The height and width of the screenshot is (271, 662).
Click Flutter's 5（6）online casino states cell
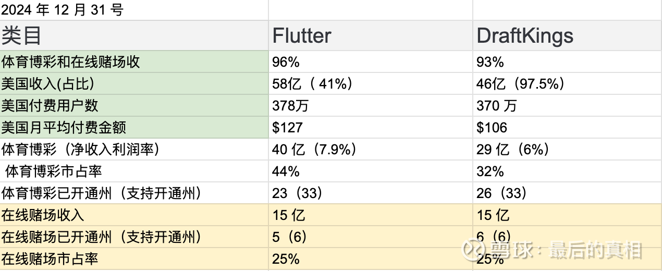[371, 237]
